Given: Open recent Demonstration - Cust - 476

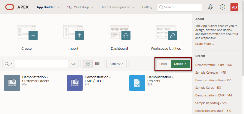Looking at the screenshot, I should [214, 65].
